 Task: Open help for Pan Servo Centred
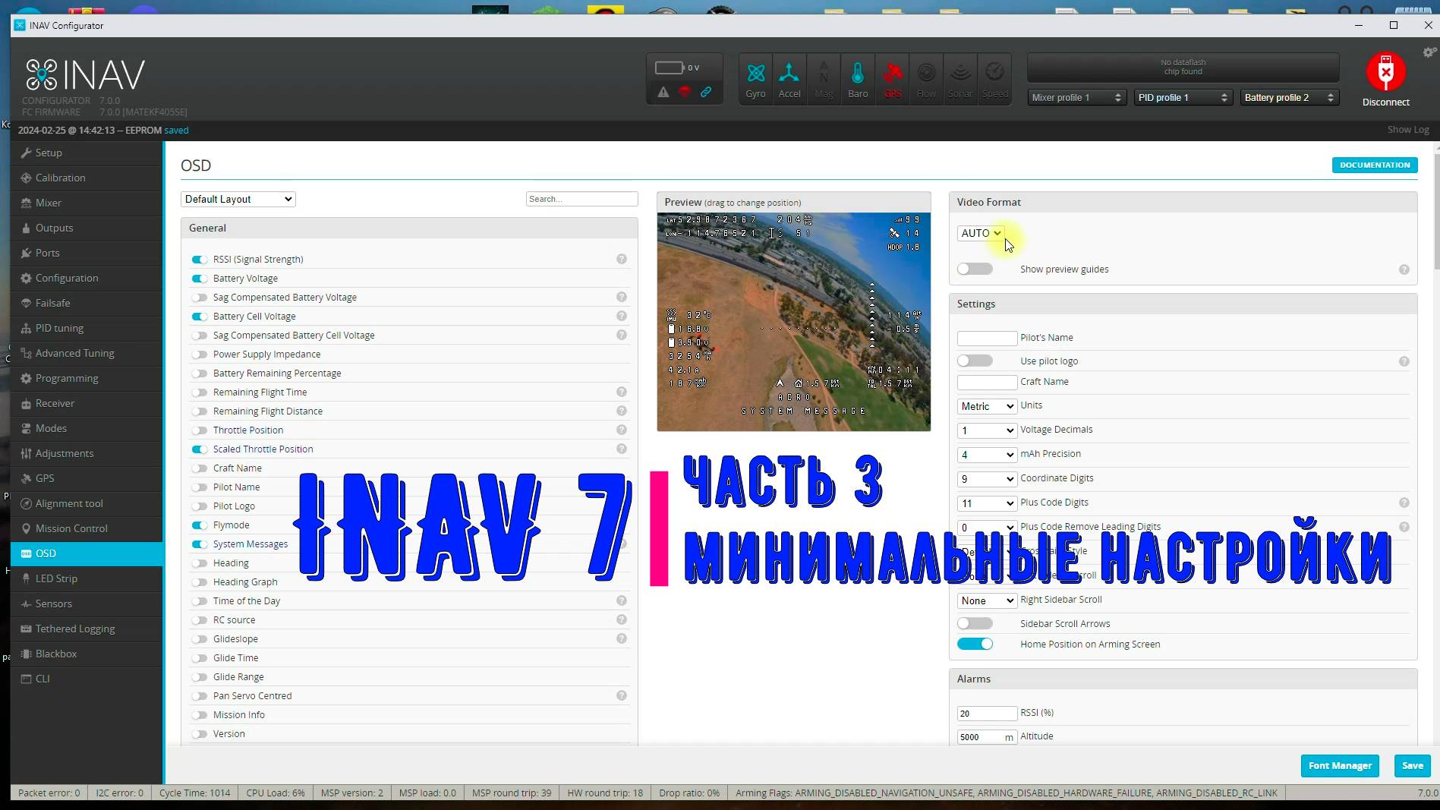click(622, 696)
